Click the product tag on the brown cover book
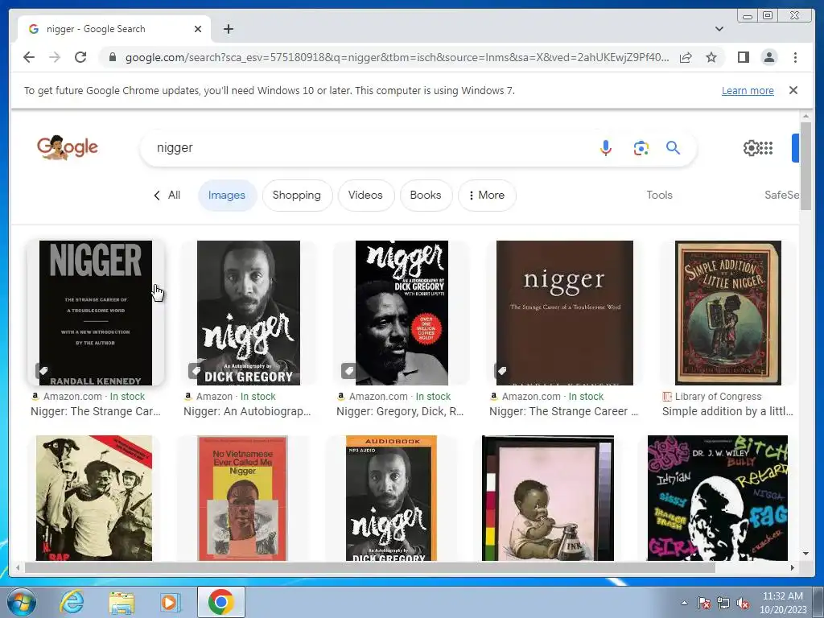Screen dimensions: 824x618 502,370
